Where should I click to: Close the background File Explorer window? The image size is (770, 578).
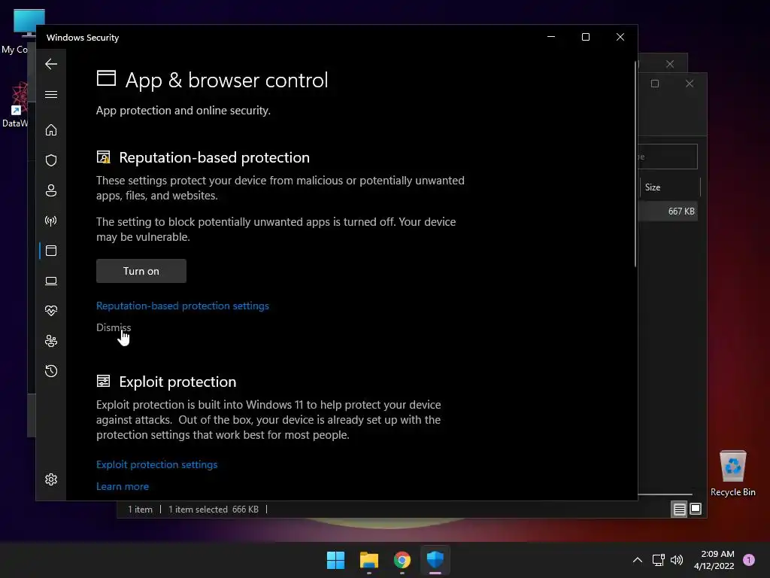pos(690,84)
